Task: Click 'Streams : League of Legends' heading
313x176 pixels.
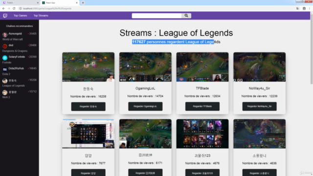Action: pos(176,33)
